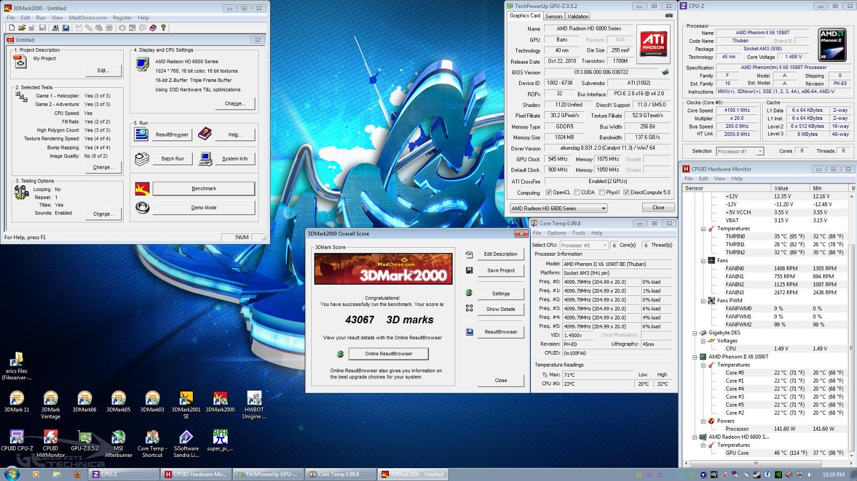
Task: Open the MSI Afterburner desktop shortcut
Action: (118, 444)
